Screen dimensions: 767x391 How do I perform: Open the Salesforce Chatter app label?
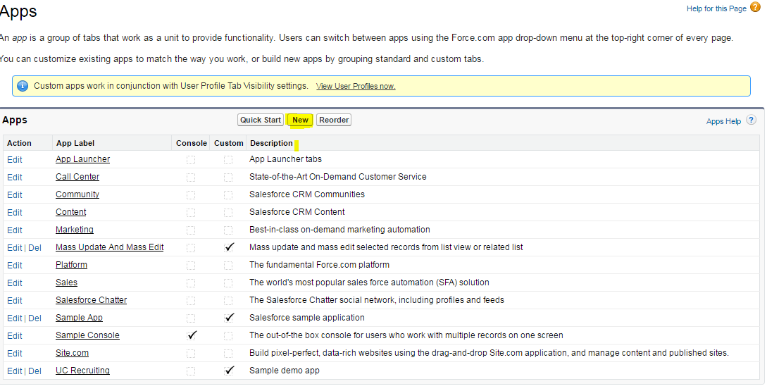coord(91,300)
